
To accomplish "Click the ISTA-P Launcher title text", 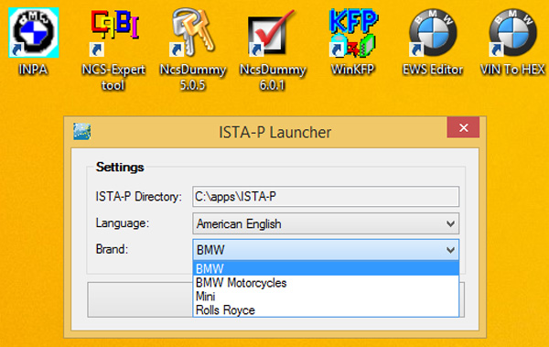I will point(274,132).
